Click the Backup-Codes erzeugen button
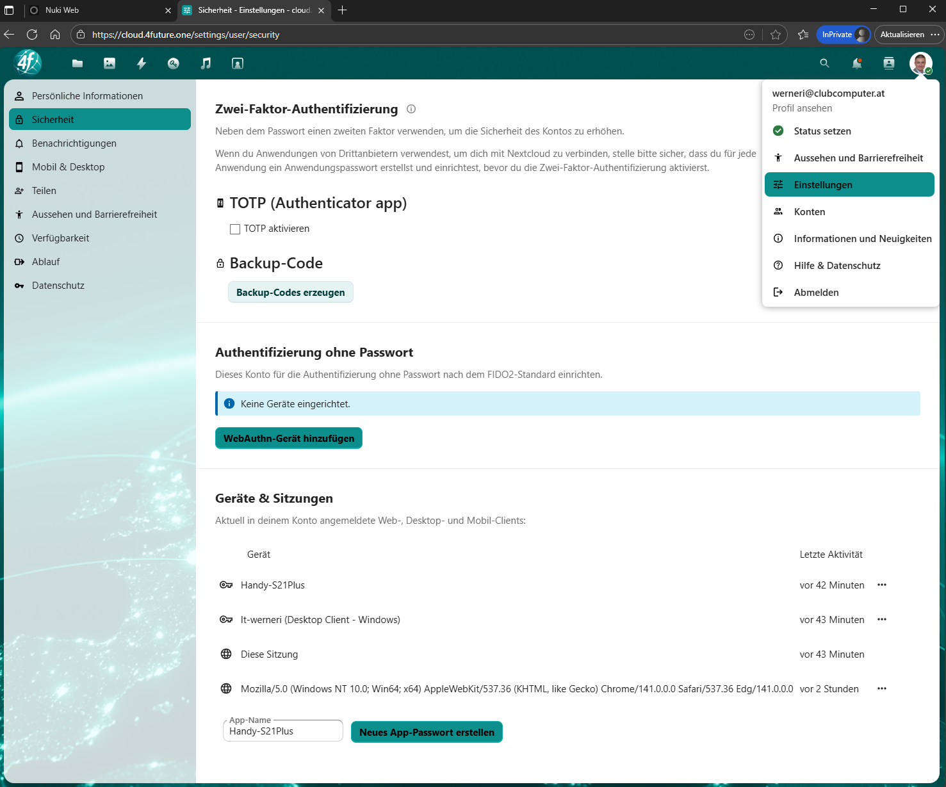 290,293
